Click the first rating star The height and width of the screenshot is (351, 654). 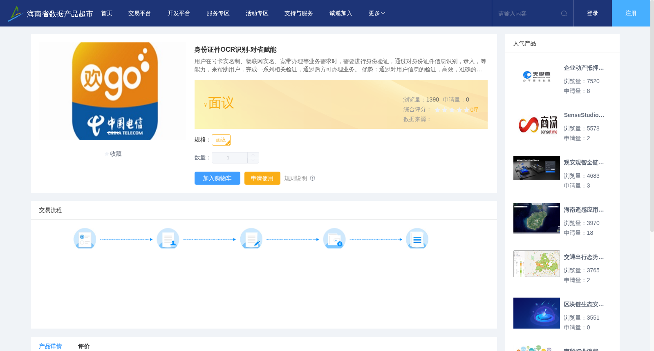click(437, 110)
